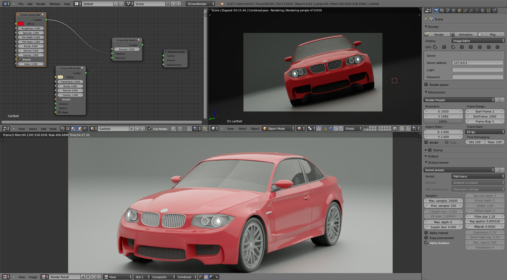The height and width of the screenshot is (280, 507).
Task: Enable the Alpha channel checkbox
Action: point(426,233)
